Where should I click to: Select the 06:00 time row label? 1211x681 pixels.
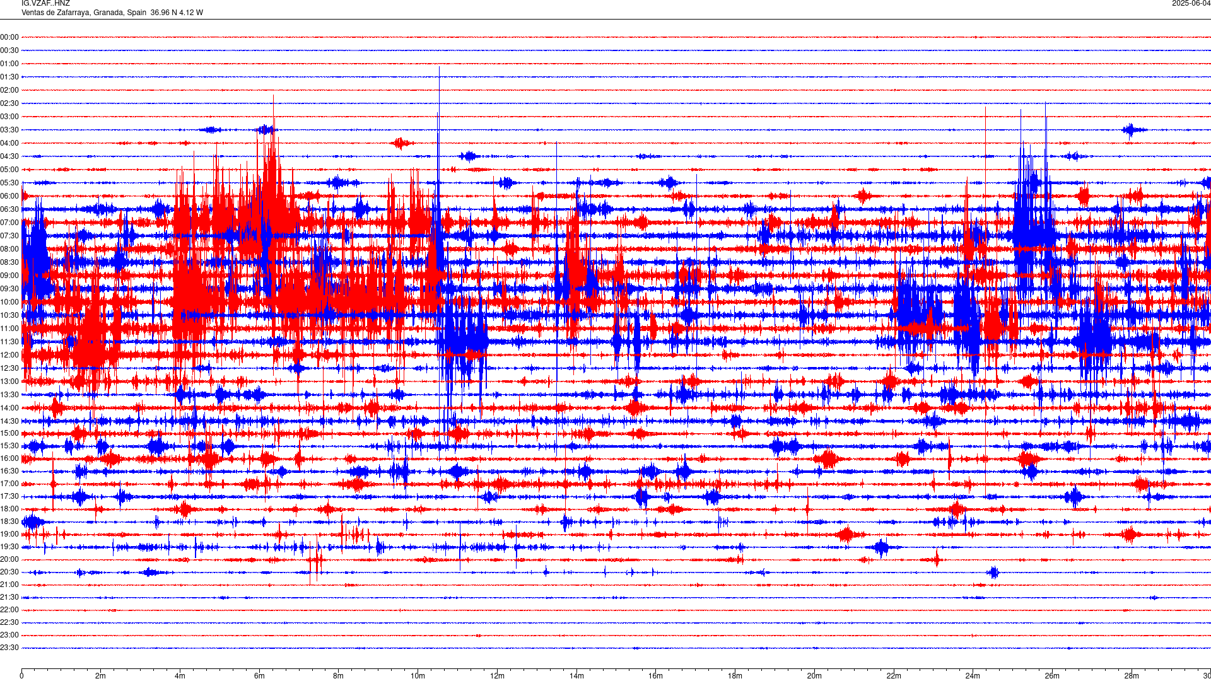pos(9,196)
